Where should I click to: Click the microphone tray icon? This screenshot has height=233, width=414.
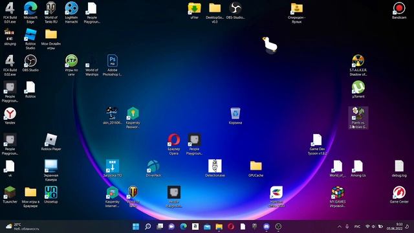347,227
